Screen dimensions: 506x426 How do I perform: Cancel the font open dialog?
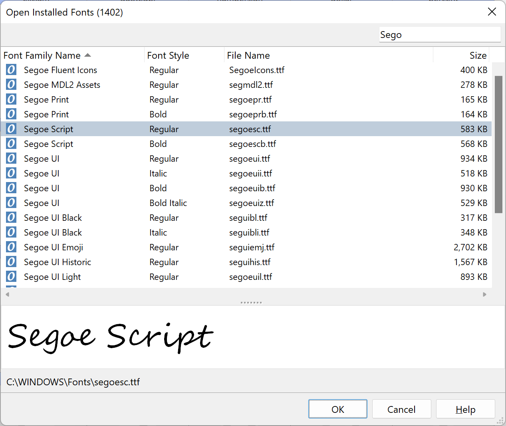point(401,409)
